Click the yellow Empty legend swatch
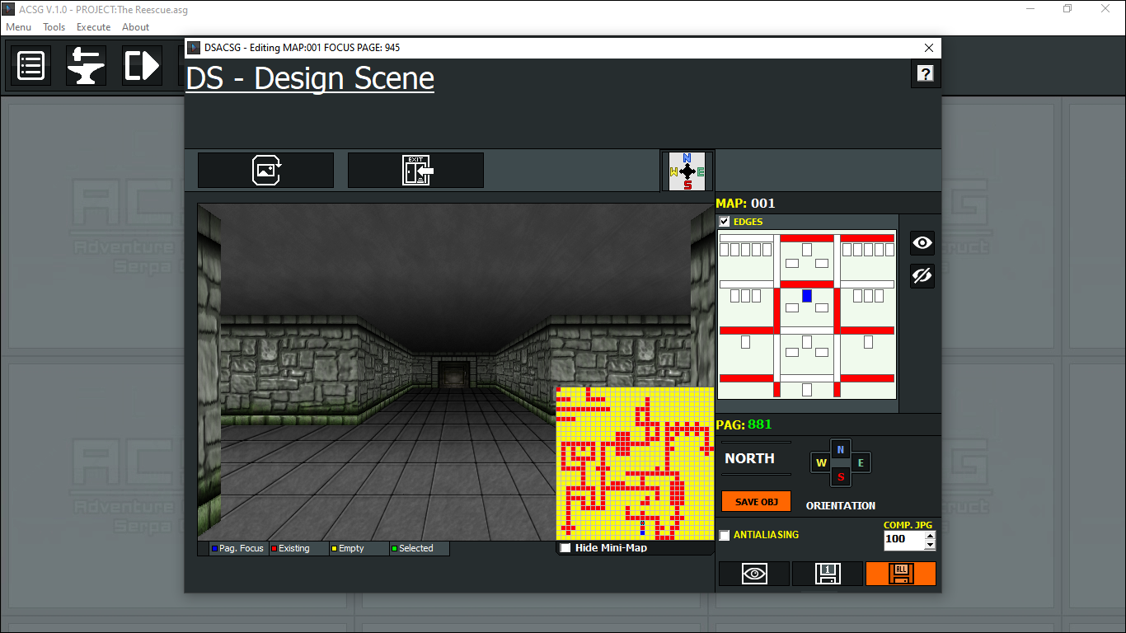1126x633 pixels. (x=334, y=548)
